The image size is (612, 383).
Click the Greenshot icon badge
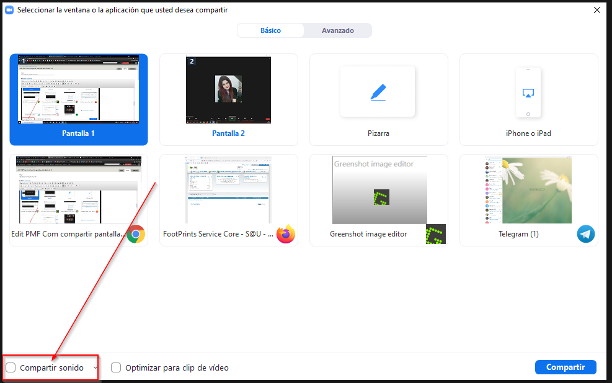(436, 234)
